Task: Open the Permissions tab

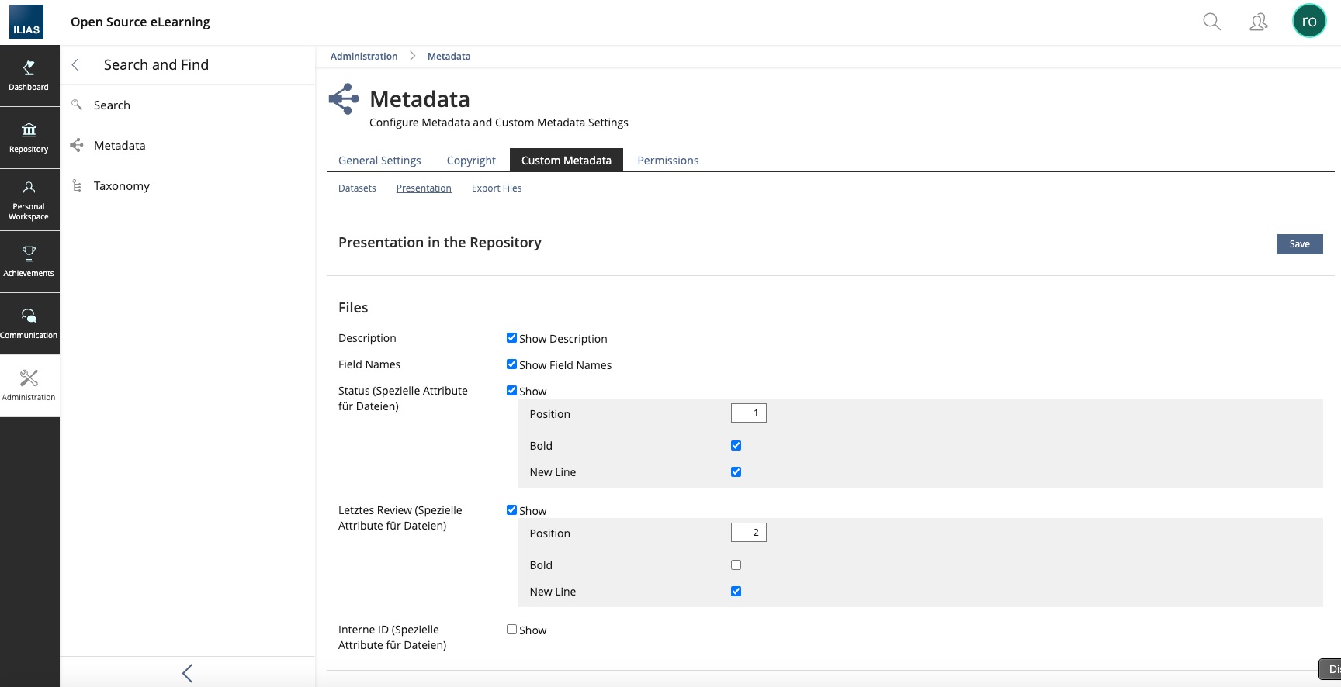Action: 667,161
